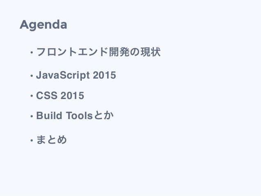Click the bullet dot before まとめ
The height and width of the screenshot is (196, 261).
pyautogui.click(x=32, y=140)
